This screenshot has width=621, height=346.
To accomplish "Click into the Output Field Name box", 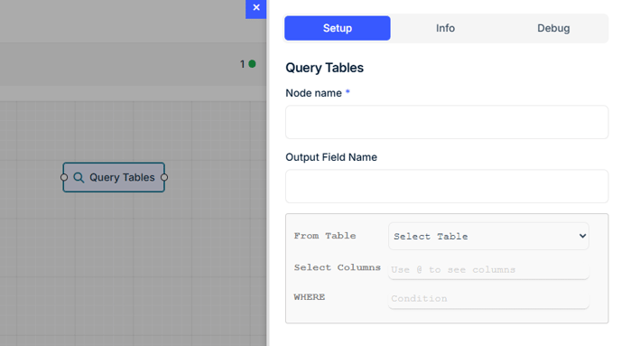I will click(x=447, y=186).
